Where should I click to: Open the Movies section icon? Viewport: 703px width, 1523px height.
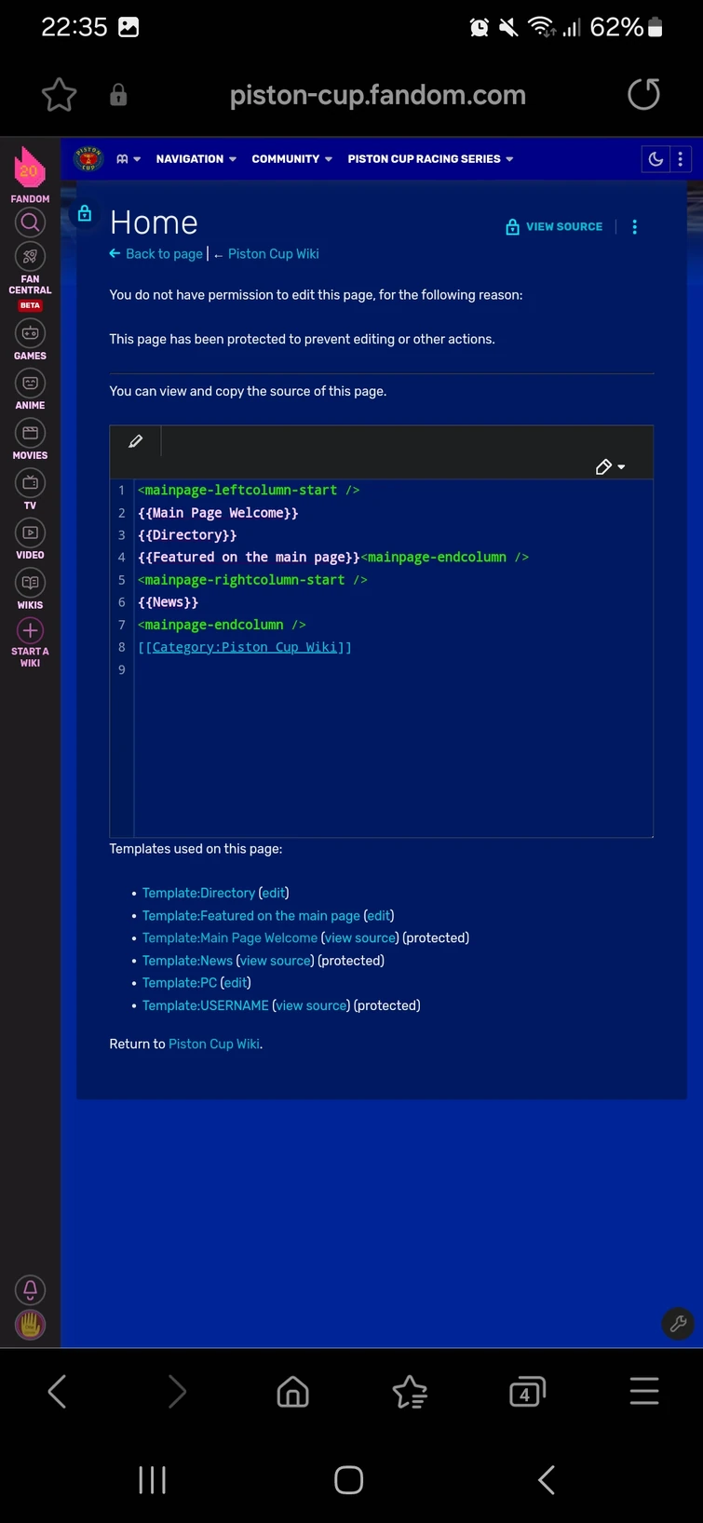(x=30, y=433)
